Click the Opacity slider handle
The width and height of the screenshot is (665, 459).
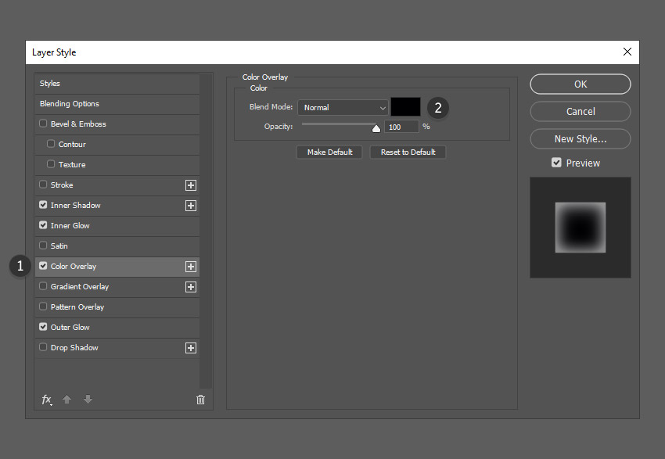tap(376, 128)
